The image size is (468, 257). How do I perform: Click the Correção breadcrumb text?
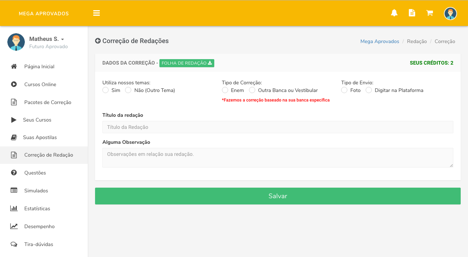point(445,41)
